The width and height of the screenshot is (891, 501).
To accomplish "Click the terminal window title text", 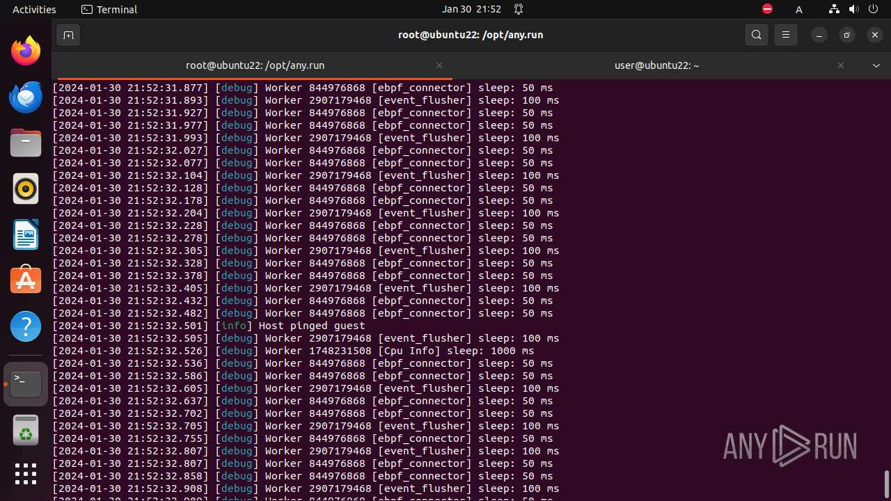I will (x=471, y=35).
